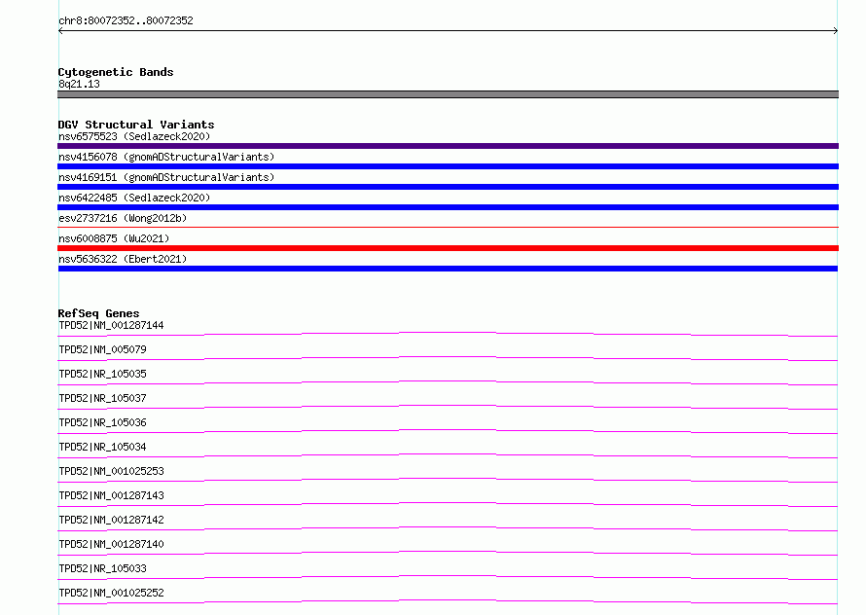The width and height of the screenshot is (866, 615).
Task: Open the esv2737216 (Wong2012b) variant label
Action: point(123,218)
